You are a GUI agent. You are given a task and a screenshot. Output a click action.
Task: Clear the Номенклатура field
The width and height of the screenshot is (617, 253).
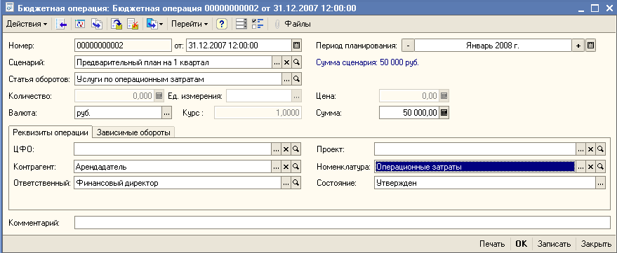tap(591, 167)
